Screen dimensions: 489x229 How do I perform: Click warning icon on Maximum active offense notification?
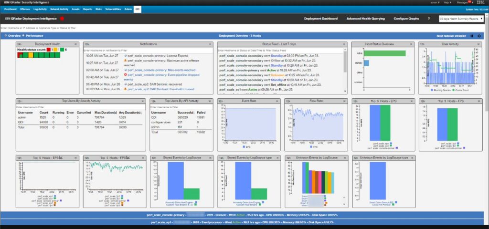(x=126, y=61)
